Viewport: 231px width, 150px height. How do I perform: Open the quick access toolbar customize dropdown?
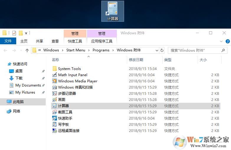26,33
